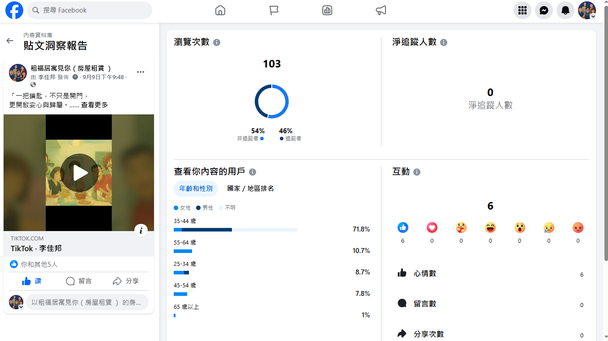This screenshot has height=341, width=608.
Task: Toggle the 讚 like button on post
Action: point(31,281)
